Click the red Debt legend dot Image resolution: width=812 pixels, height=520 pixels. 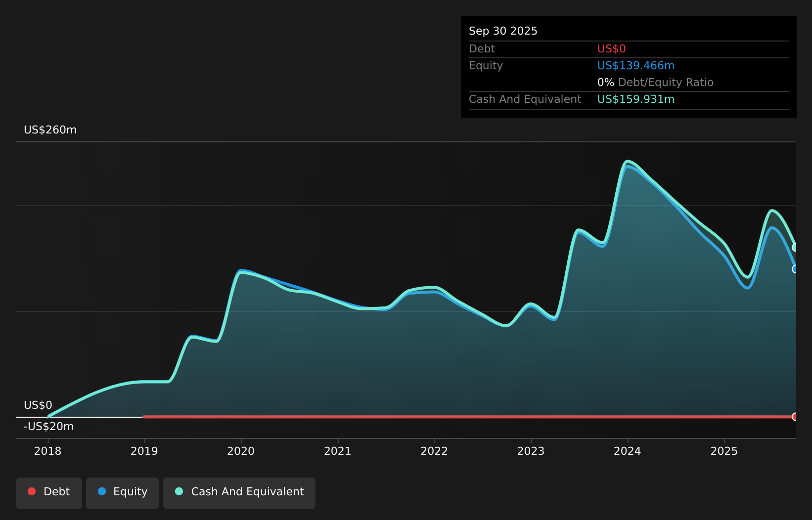pyautogui.click(x=32, y=491)
